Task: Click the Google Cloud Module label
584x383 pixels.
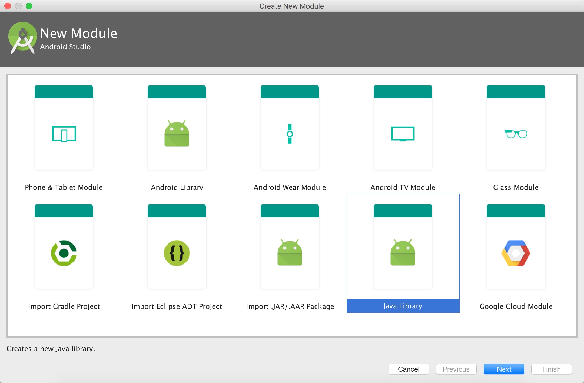Action: click(516, 306)
